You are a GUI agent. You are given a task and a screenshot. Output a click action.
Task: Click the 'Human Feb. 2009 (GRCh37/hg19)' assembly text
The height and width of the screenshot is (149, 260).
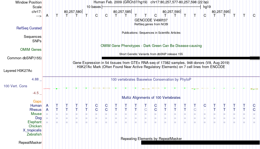pyautogui.click(x=120, y=2)
